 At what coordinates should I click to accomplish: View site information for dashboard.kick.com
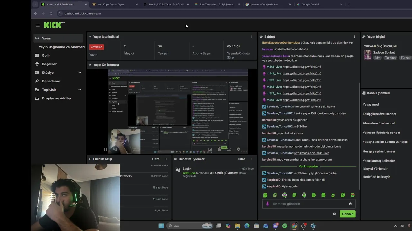(60, 13)
